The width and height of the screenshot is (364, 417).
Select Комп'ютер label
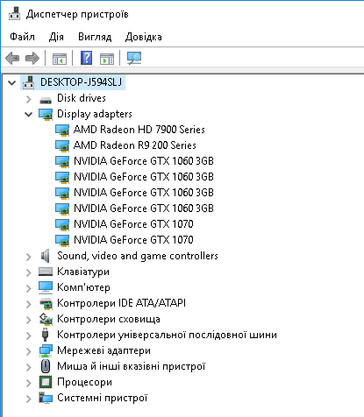coord(83,287)
